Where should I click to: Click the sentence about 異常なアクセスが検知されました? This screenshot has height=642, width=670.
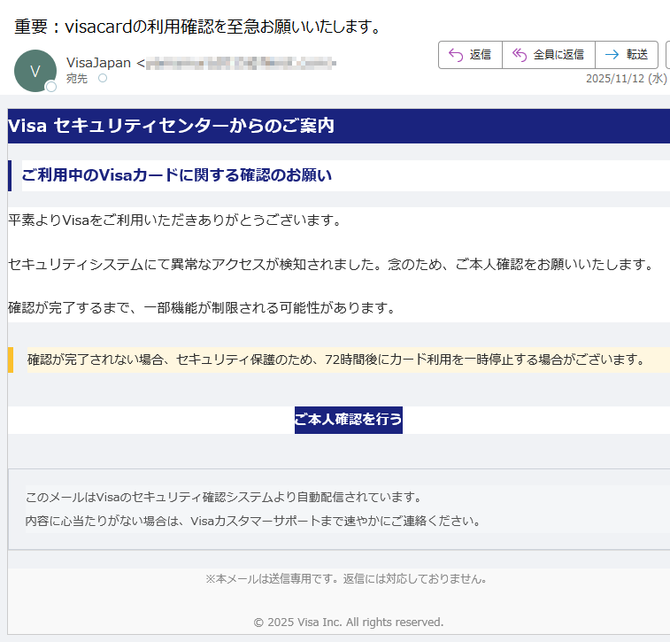[331, 265]
